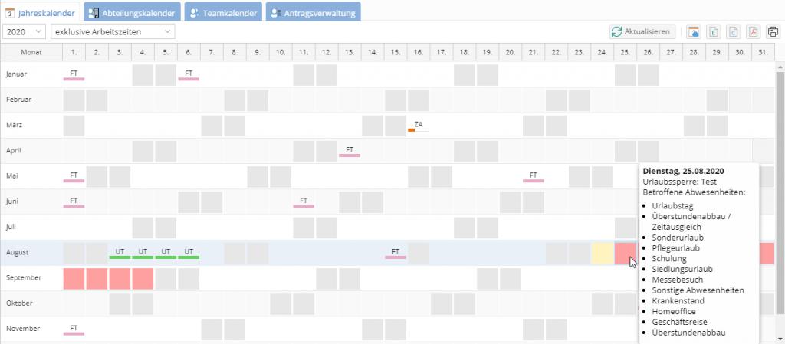Screen dimensions: 785x344
Task: Open the year 2020 dropdown
Action: point(24,31)
